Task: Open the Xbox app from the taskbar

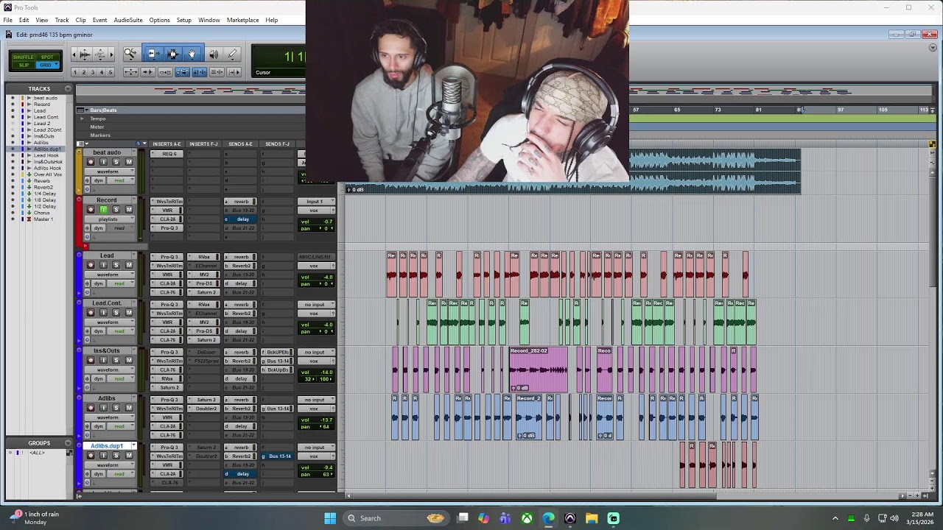Action: 527,518
